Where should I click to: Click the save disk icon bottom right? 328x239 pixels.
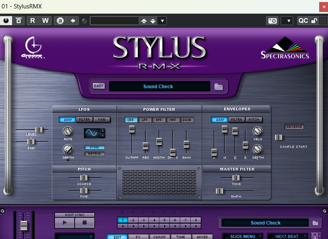(x=315, y=236)
